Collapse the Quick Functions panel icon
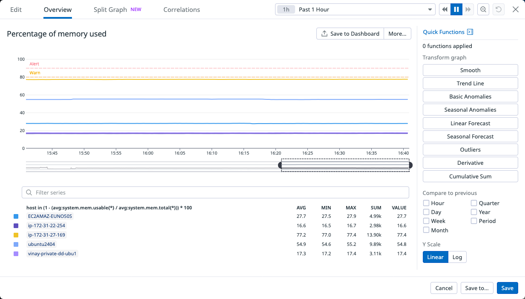525x299 pixels. 470,32
